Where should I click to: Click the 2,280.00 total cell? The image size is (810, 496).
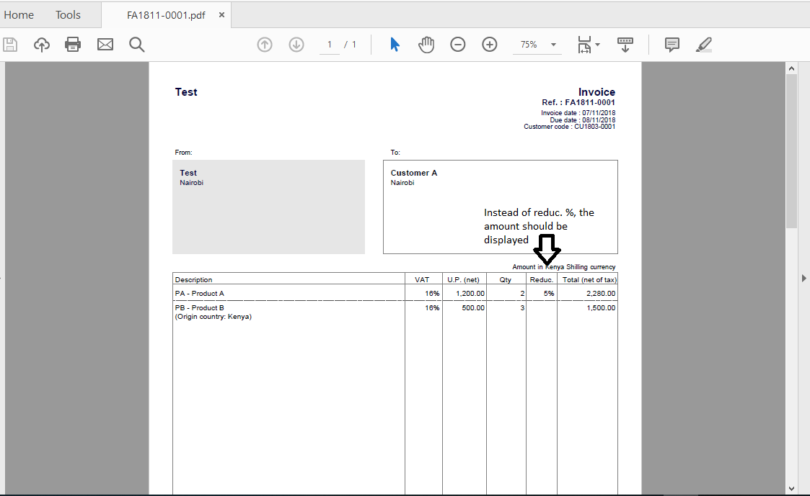pyautogui.click(x=601, y=294)
